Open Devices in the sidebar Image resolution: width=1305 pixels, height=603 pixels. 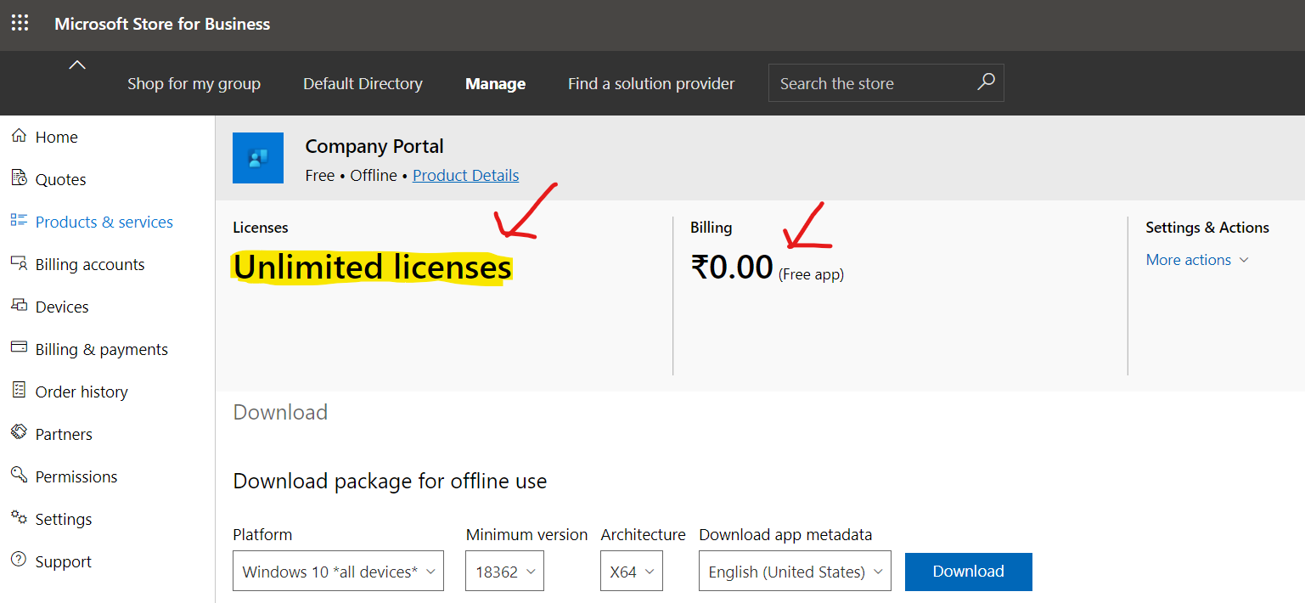pyautogui.click(x=62, y=307)
